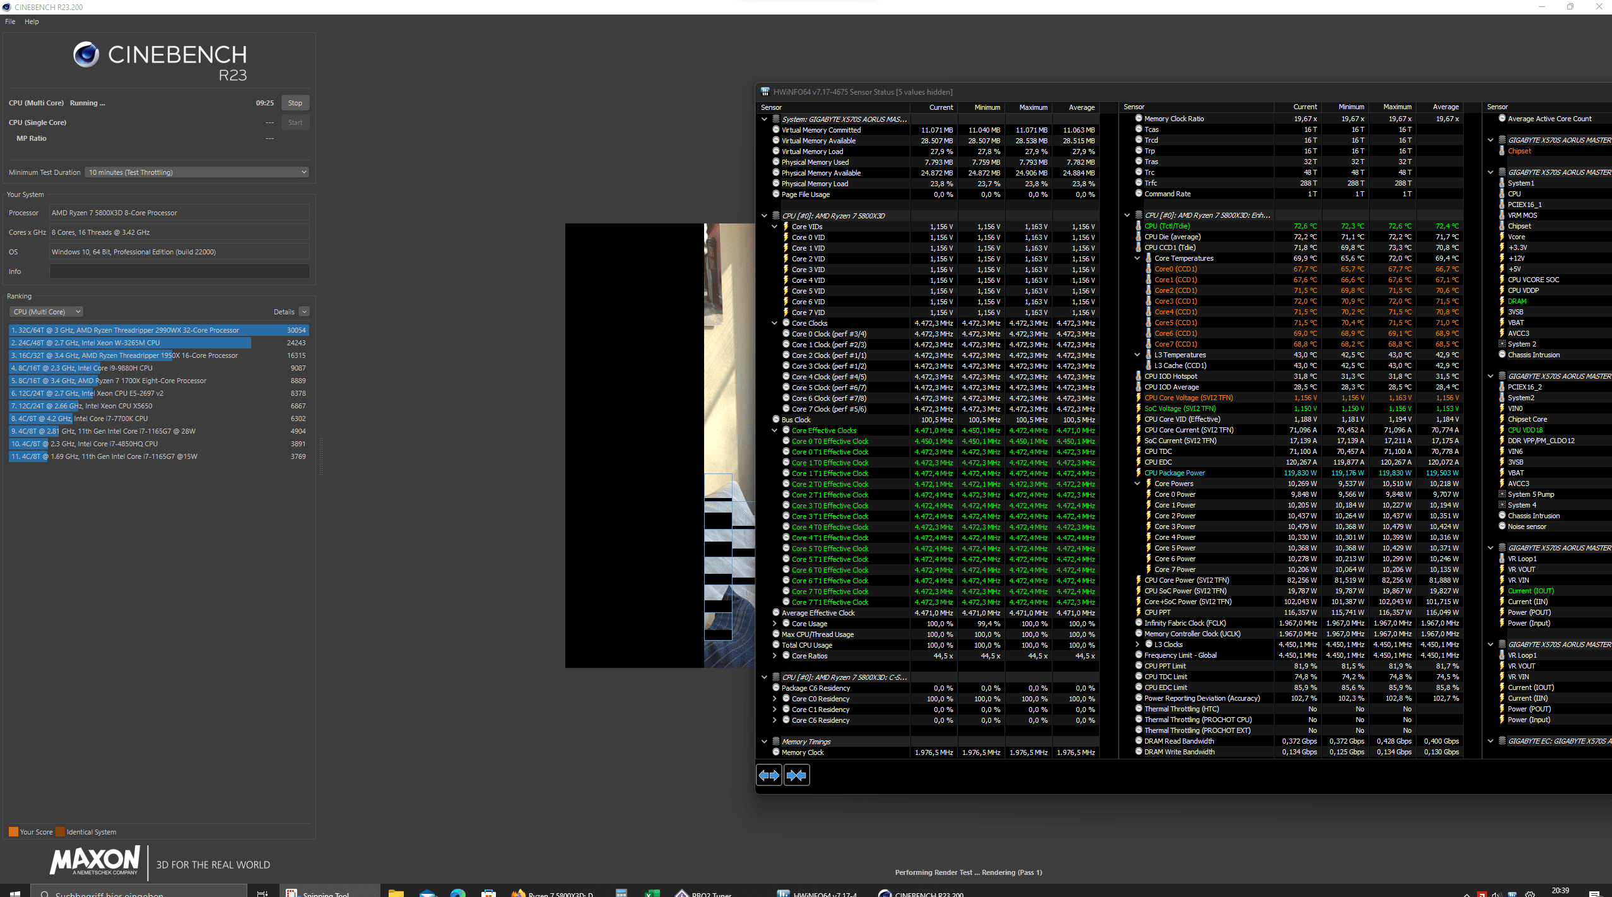Collapse the Core Clocks tree node
Image resolution: width=1612 pixels, height=897 pixels.
click(x=775, y=323)
